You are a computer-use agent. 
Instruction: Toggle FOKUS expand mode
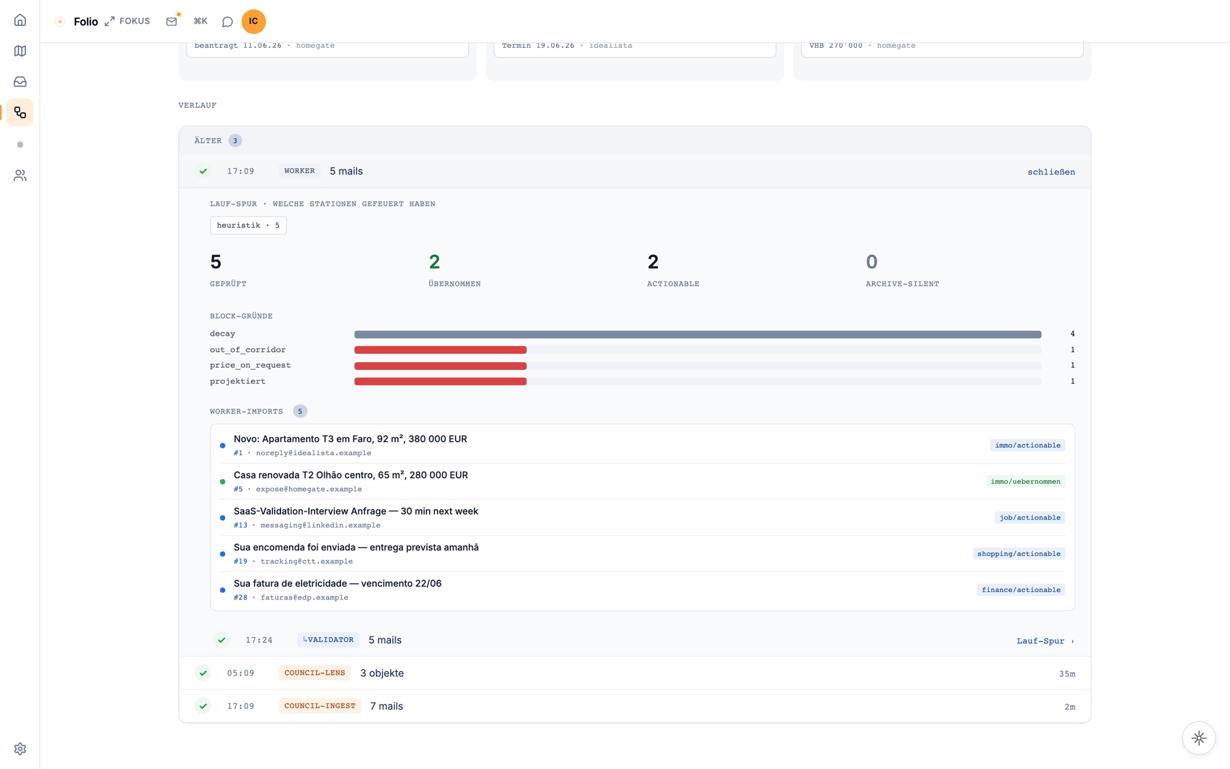(x=127, y=21)
